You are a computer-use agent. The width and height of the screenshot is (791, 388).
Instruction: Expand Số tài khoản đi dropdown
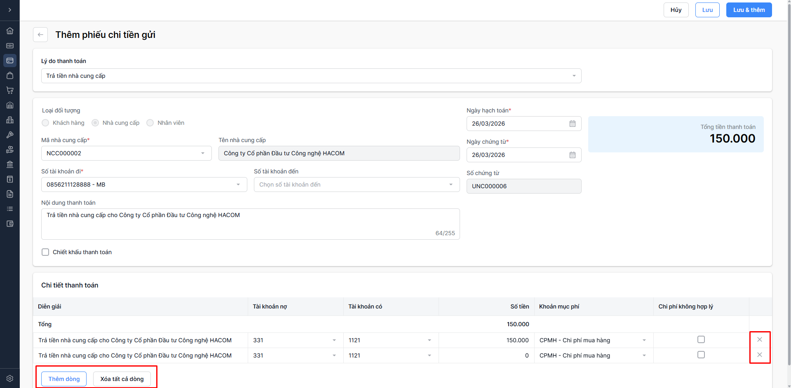click(x=144, y=185)
